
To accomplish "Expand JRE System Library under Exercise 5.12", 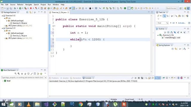I will point(5,26).
